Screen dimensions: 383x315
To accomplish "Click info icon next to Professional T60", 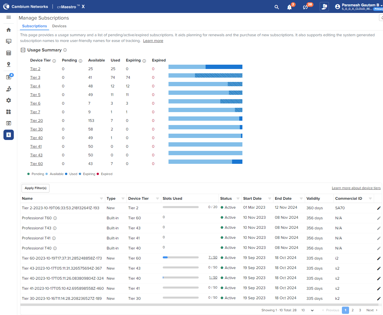I will tap(55, 218).
